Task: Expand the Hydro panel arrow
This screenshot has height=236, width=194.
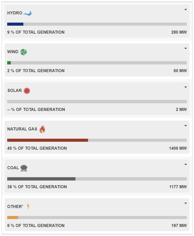Action: coord(186,10)
